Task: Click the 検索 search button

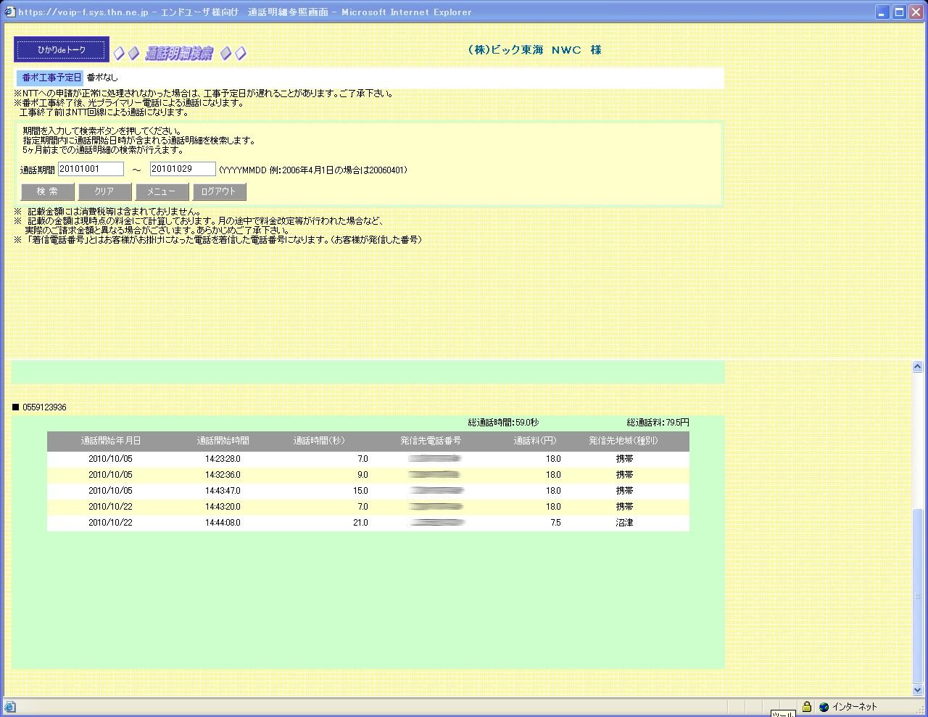Action: point(47,191)
